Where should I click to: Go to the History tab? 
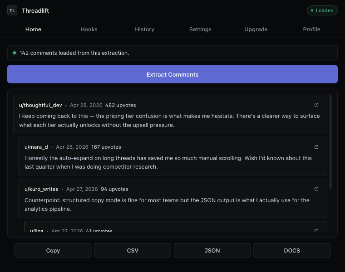coord(144,29)
